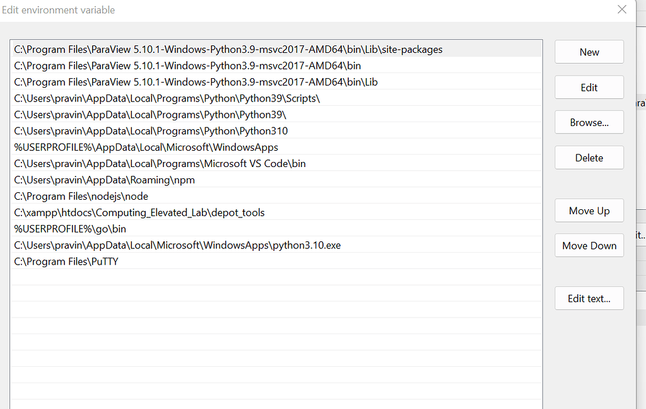The image size is (646, 409).
Task: Click the list scrollbar on the right
Action: click(x=539, y=189)
